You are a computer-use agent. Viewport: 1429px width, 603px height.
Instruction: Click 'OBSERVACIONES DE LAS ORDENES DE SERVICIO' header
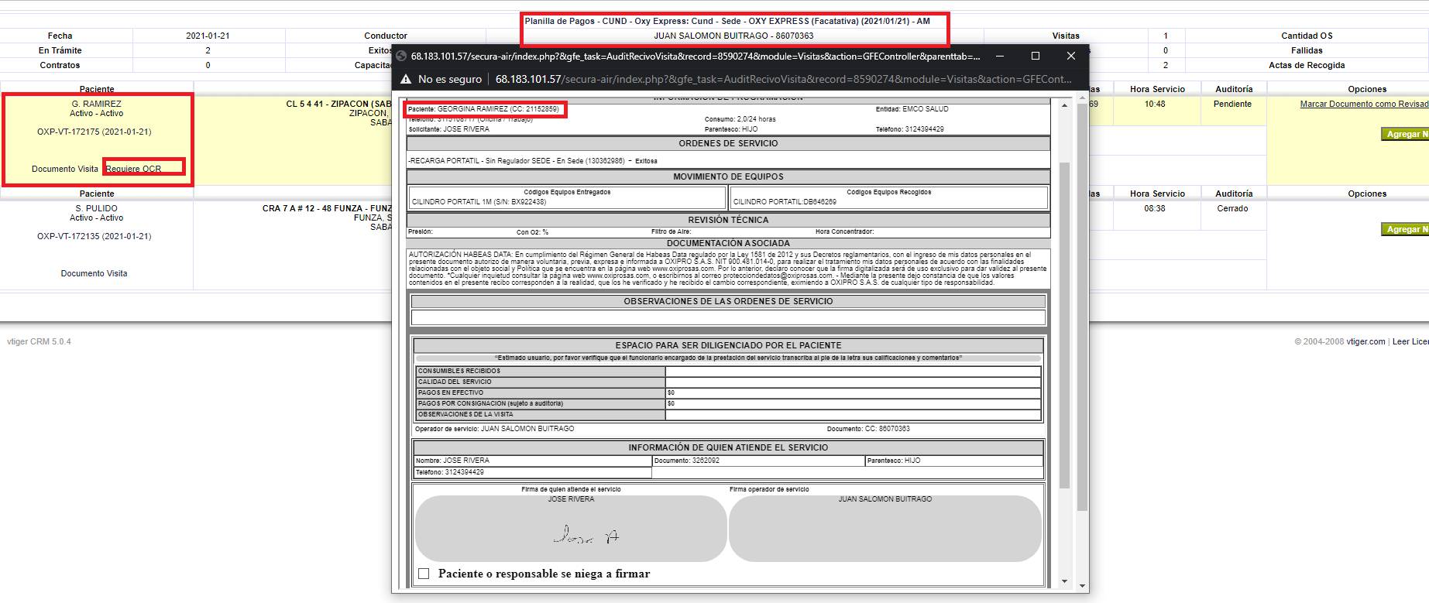[728, 301]
